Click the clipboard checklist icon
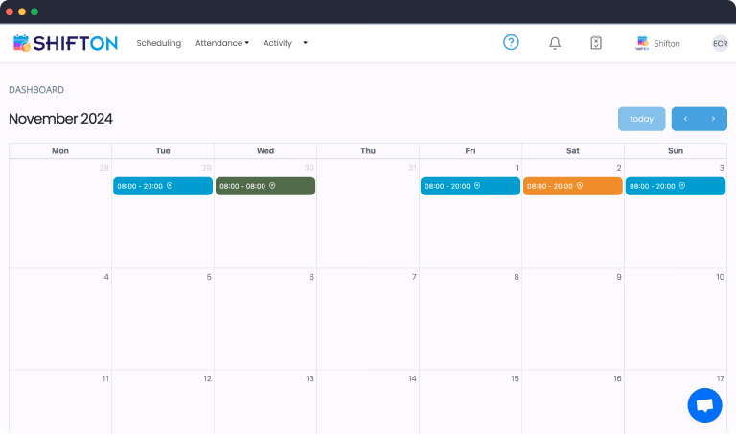 [596, 43]
